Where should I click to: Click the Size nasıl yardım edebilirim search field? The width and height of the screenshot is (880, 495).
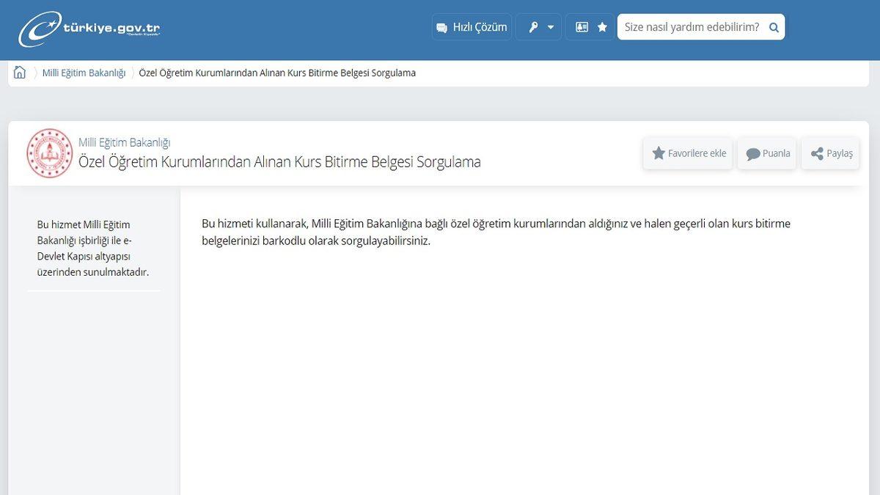(693, 26)
